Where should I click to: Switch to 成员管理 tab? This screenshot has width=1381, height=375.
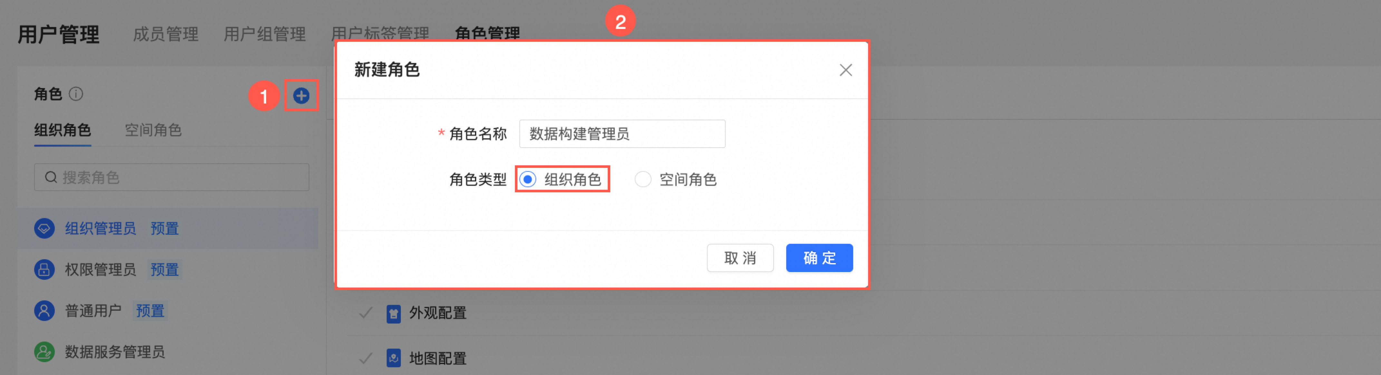166,34
